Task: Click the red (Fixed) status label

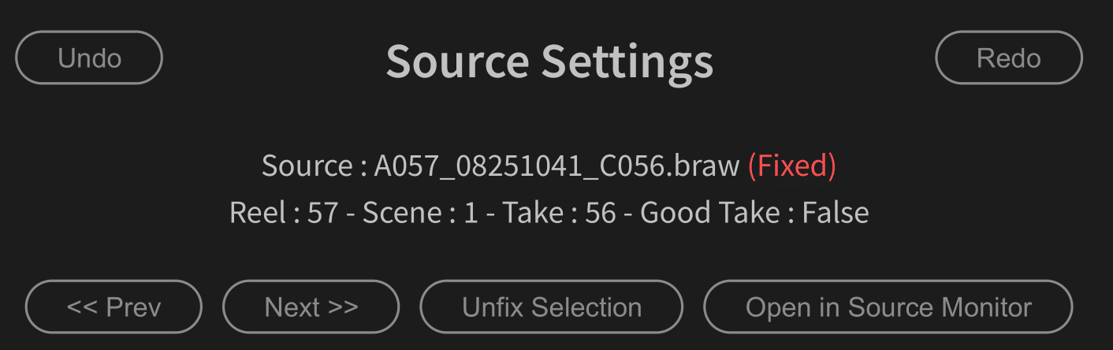Action: coord(791,166)
